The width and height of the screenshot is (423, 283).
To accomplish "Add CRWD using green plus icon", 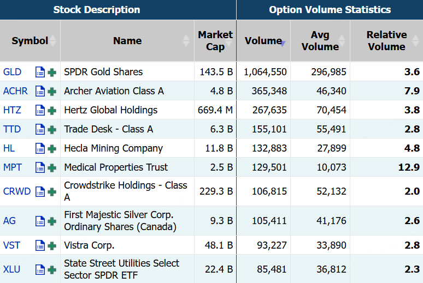I will [52, 192].
